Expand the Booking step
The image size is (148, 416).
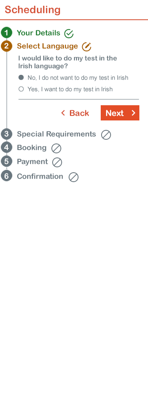click(32, 148)
